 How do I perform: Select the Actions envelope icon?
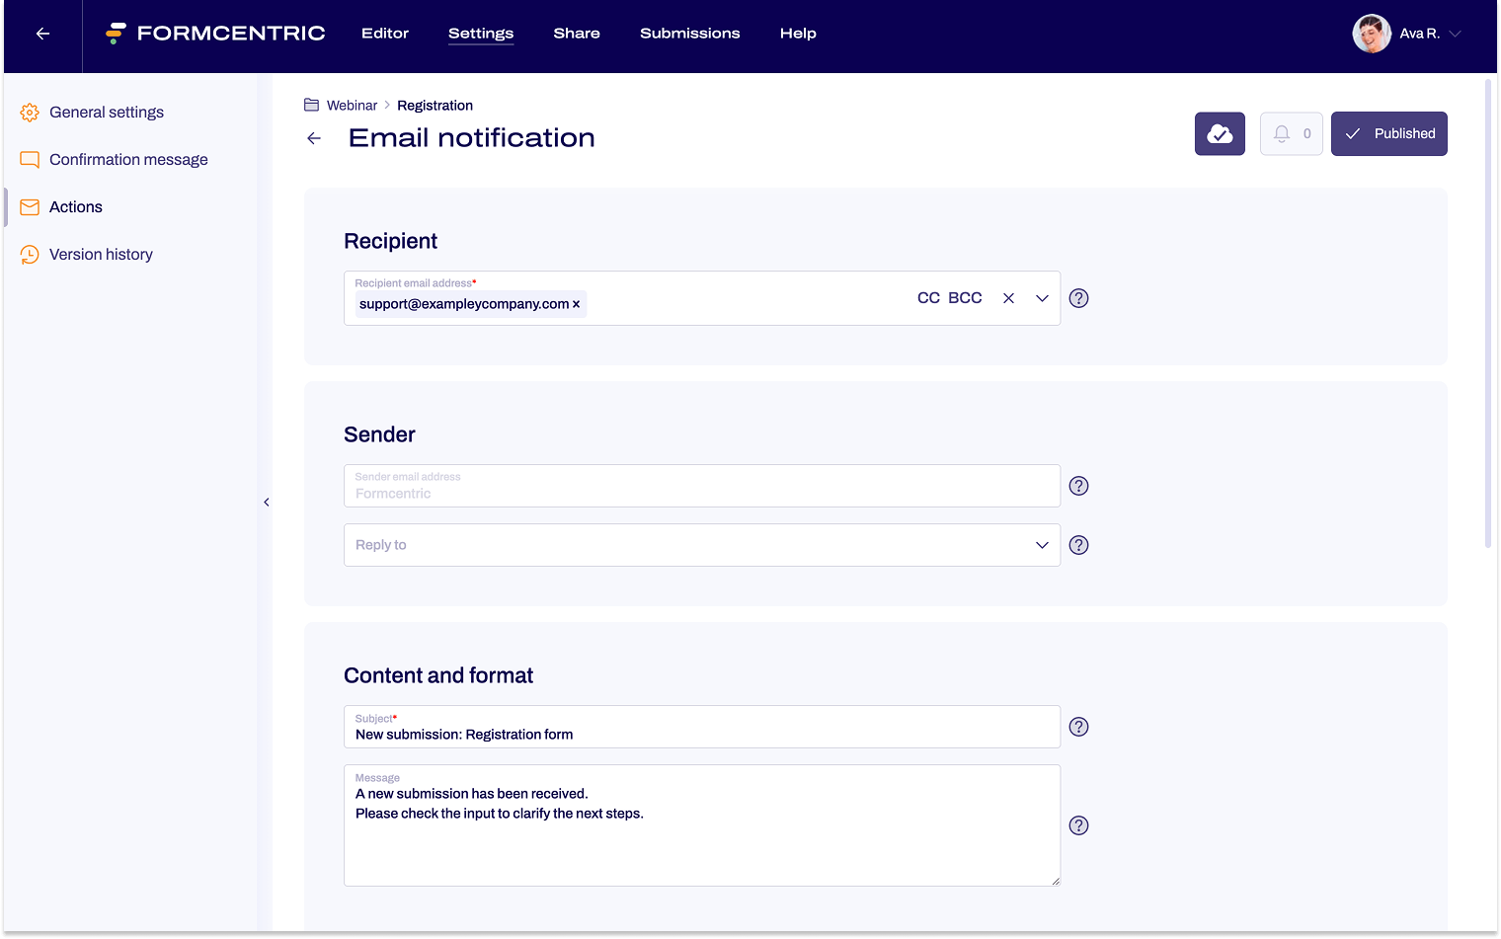[x=30, y=206]
